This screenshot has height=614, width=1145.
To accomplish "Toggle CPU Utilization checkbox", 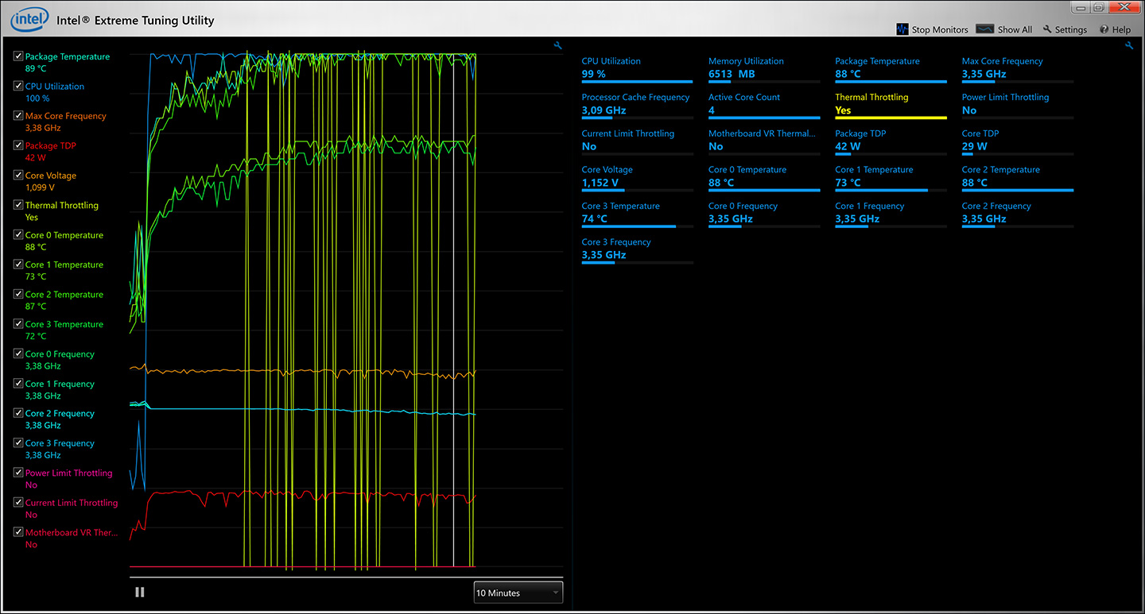I will 18,86.
